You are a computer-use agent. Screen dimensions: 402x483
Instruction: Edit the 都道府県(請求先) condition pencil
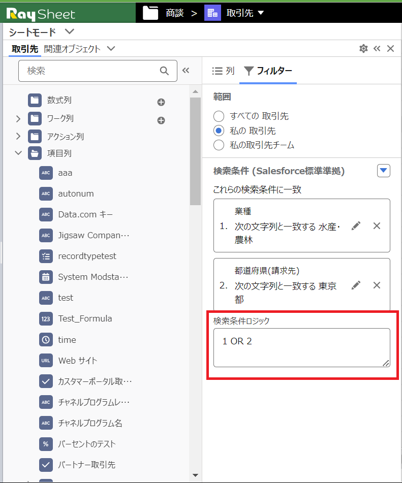pos(356,285)
